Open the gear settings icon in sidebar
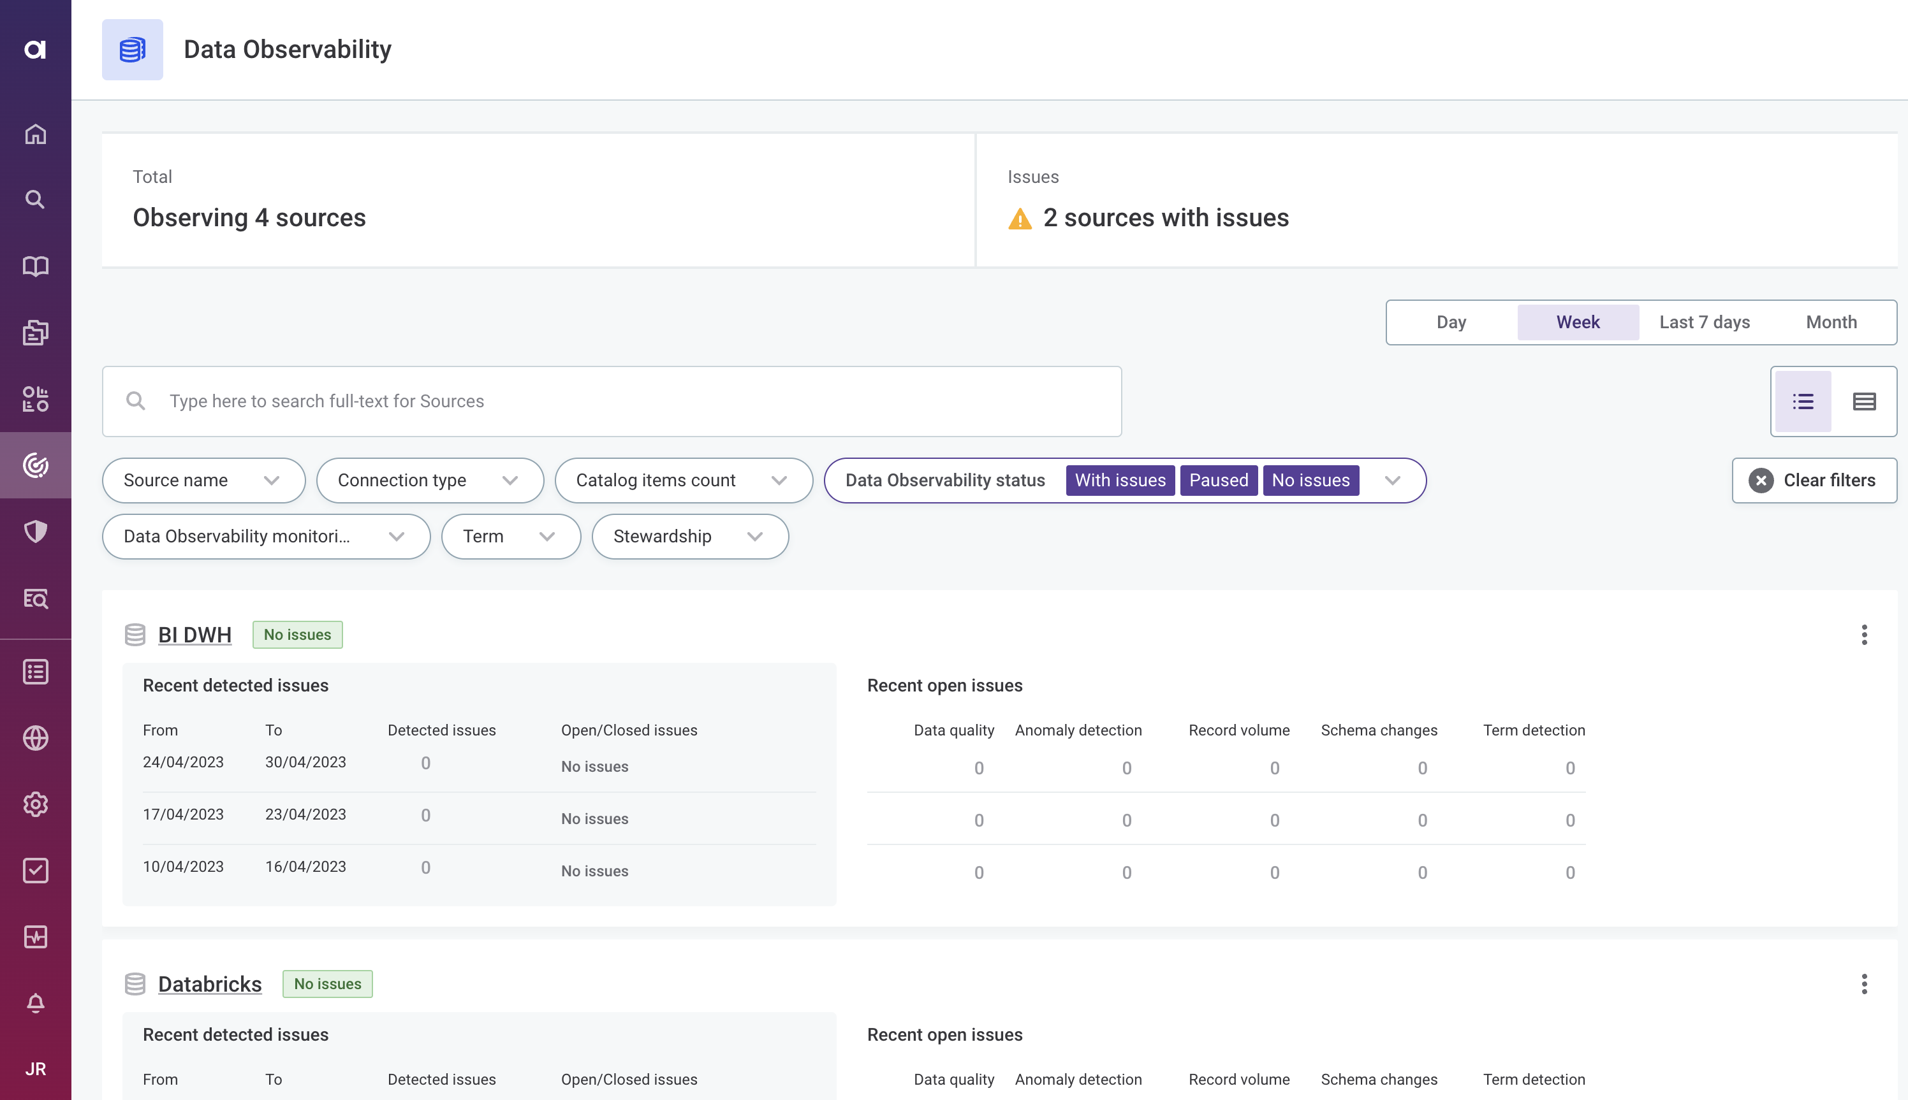1908x1100 pixels. click(x=36, y=804)
